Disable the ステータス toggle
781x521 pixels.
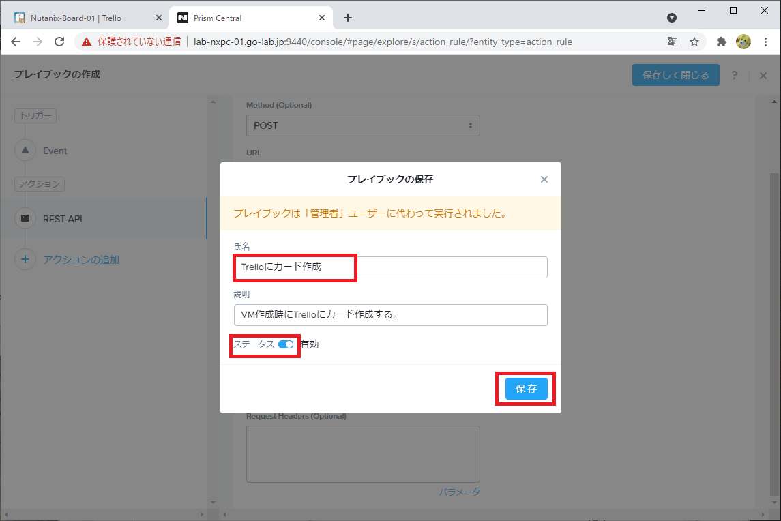point(285,344)
